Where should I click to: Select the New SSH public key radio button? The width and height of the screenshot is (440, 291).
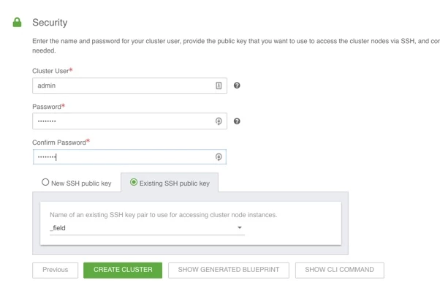click(45, 182)
